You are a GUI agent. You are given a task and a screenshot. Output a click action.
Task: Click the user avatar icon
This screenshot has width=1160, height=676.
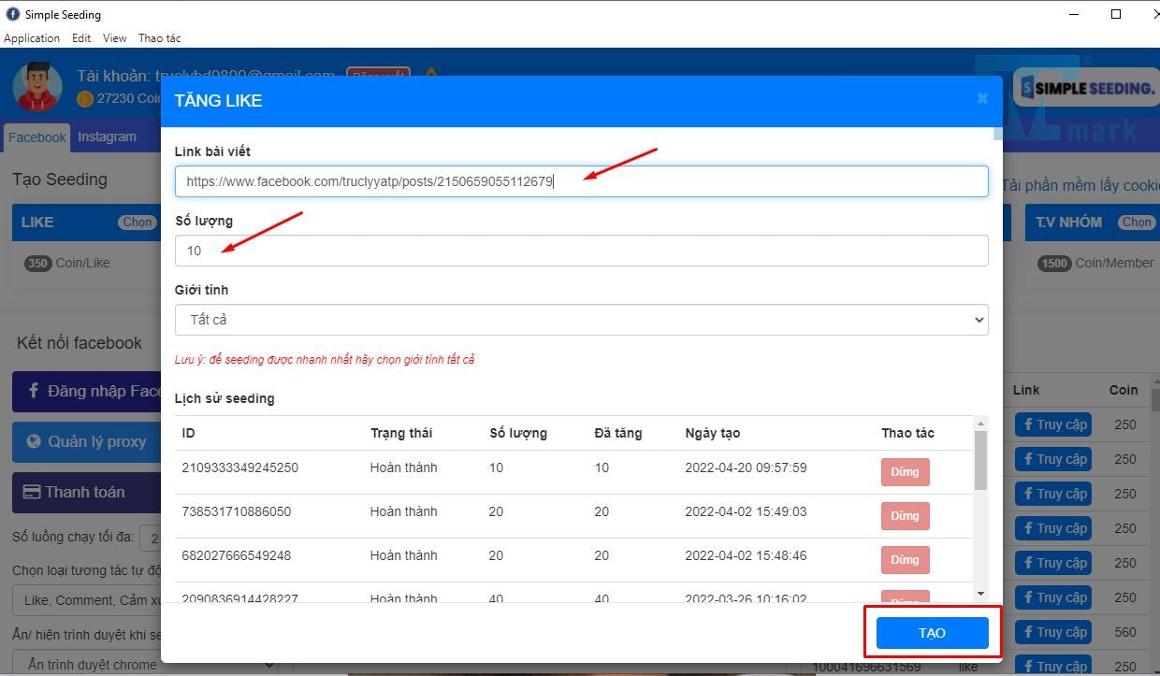click(37, 86)
